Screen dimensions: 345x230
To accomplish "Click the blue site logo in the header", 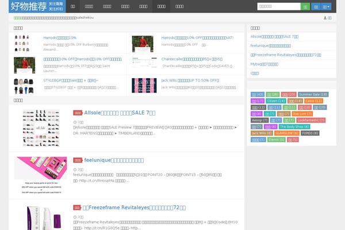I will point(37,6).
